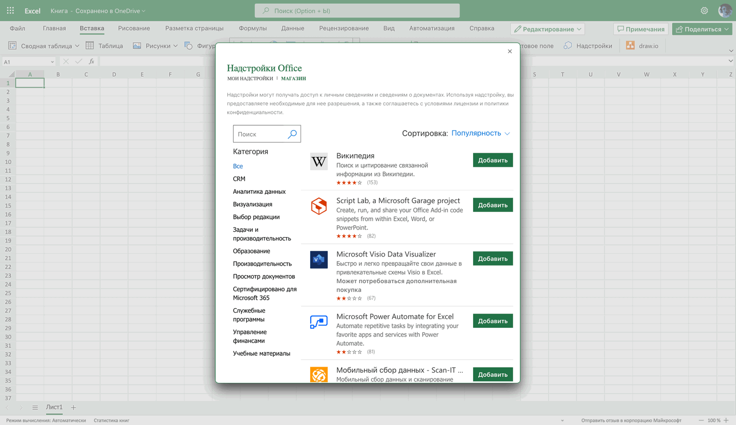
Task: Expand the Sort by Popularity dropdown
Action: [481, 133]
